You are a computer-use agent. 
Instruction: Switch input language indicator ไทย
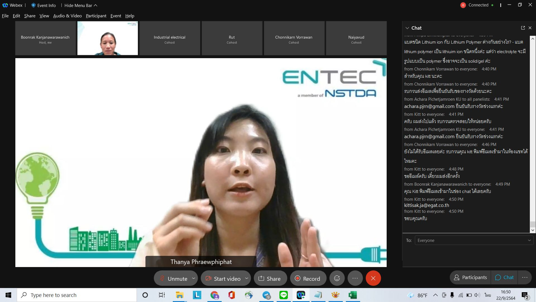pos(488,295)
